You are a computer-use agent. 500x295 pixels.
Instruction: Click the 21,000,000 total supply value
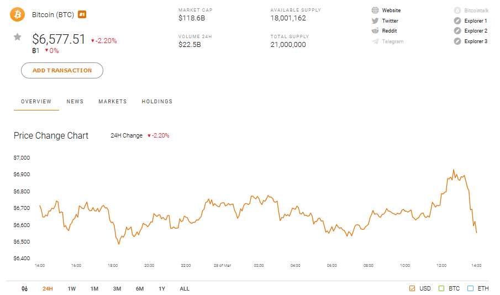point(288,45)
